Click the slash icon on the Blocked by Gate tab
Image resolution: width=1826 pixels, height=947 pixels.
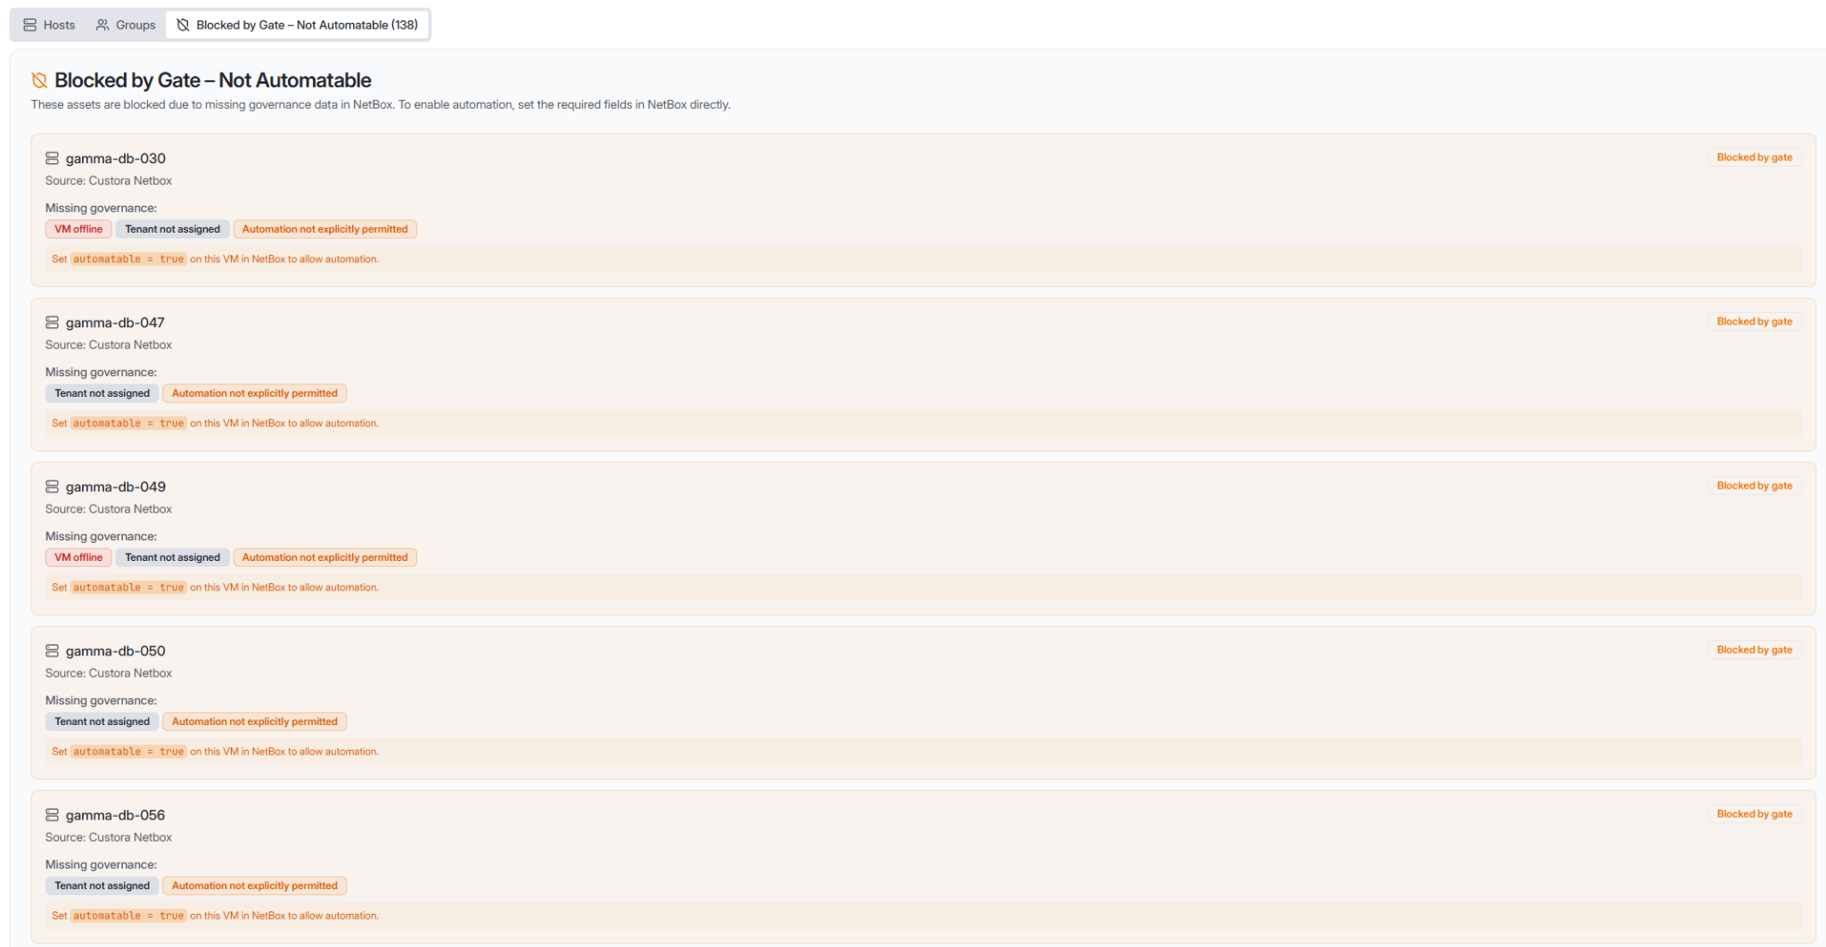(x=183, y=24)
